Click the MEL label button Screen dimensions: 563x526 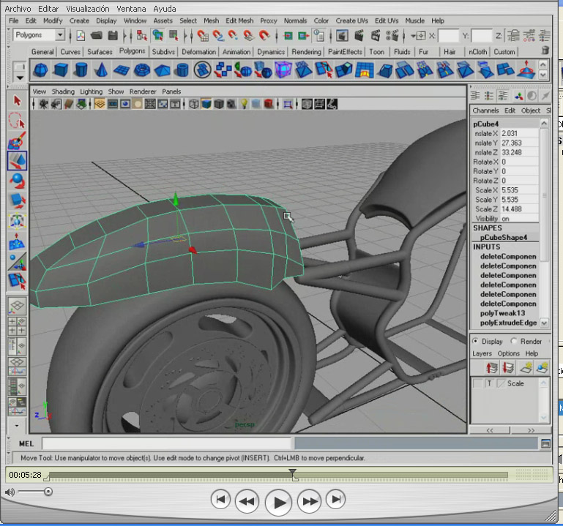coord(26,444)
